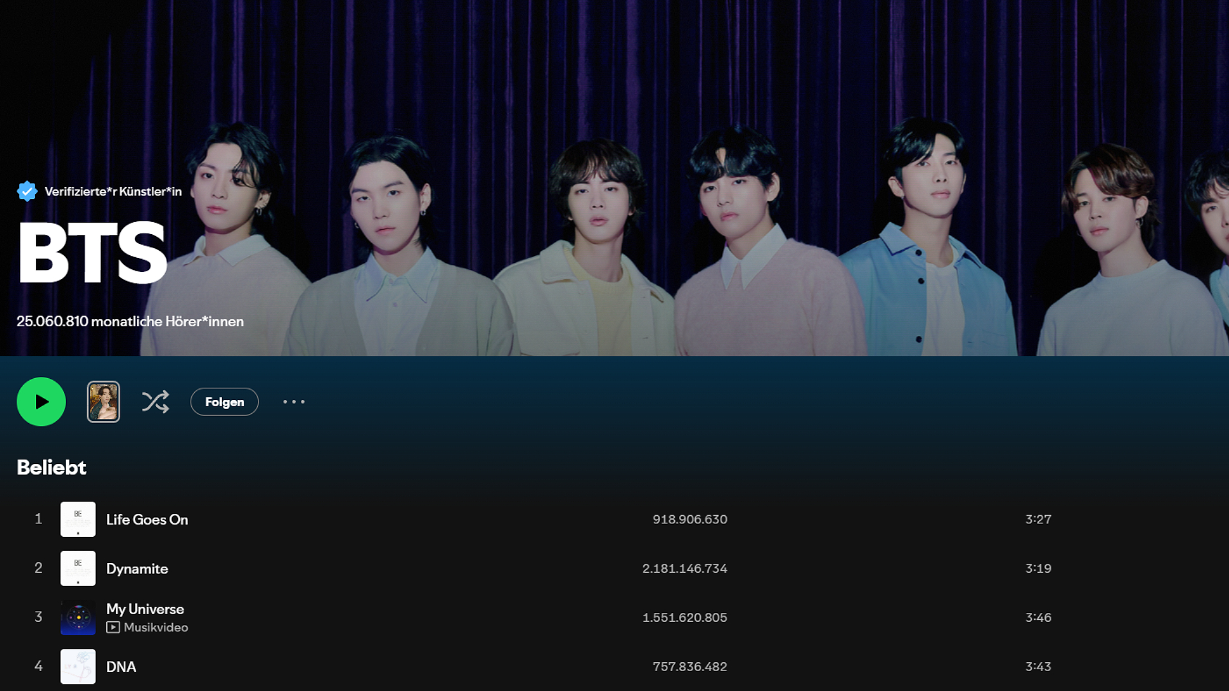
Task: Click the Dynamite album cover
Action: (x=78, y=568)
